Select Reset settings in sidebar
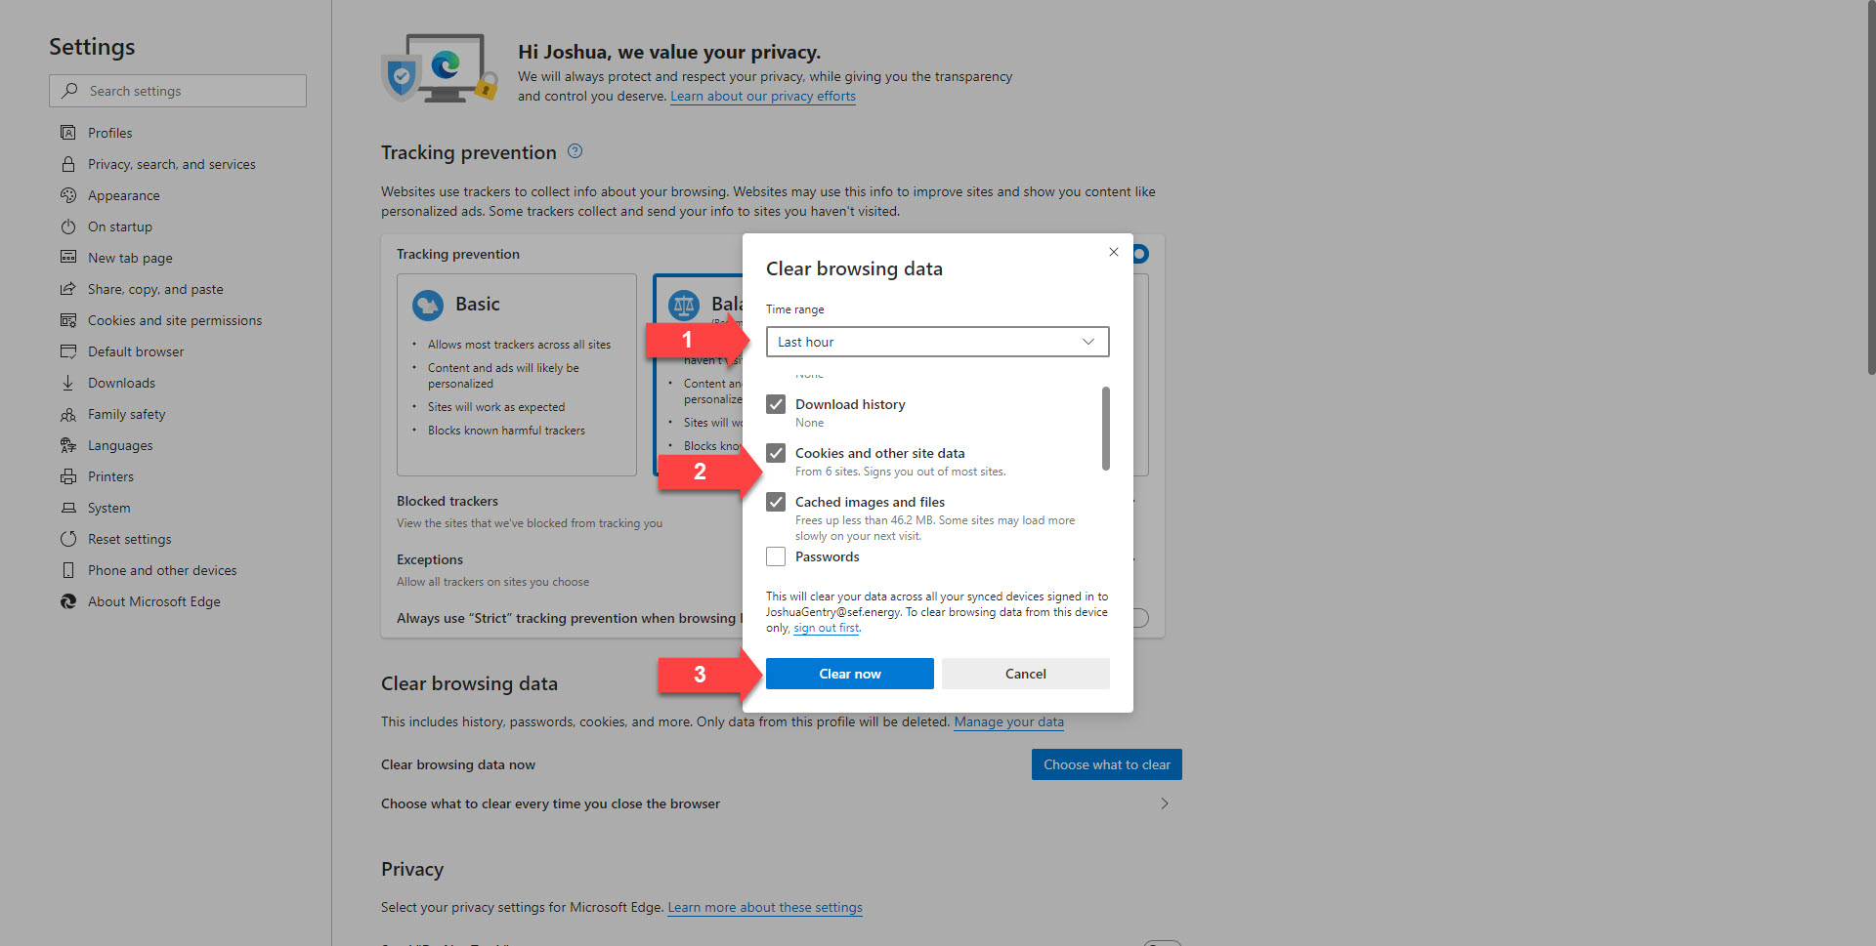The width and height of the screenshot is (1876, 946). 130,539
